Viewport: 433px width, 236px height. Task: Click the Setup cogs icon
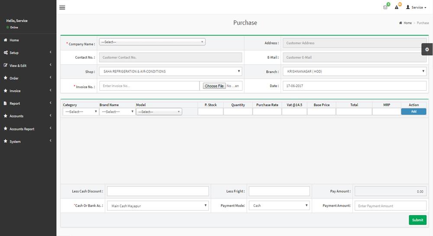6,53
